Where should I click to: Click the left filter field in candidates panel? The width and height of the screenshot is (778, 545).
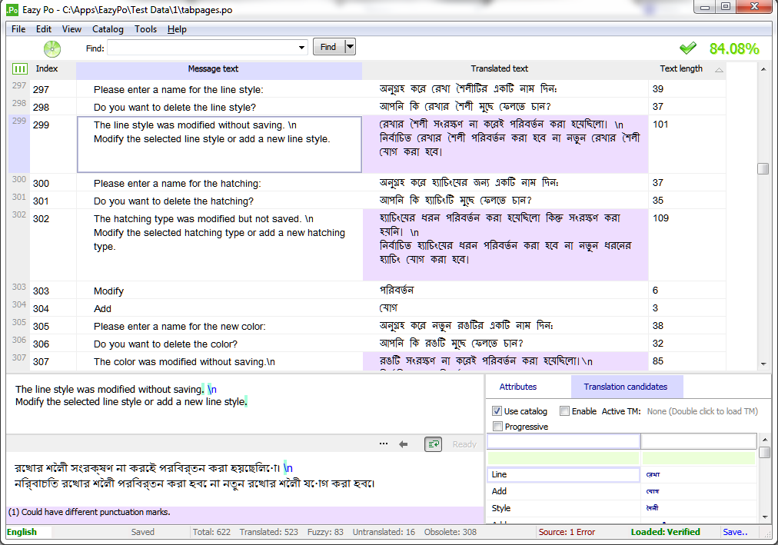564,441
